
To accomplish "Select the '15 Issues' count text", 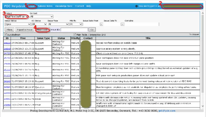I will (194, 35).
